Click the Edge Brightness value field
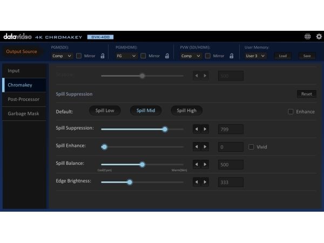Viewport: 324px width, 243px height. pos(231,183)
